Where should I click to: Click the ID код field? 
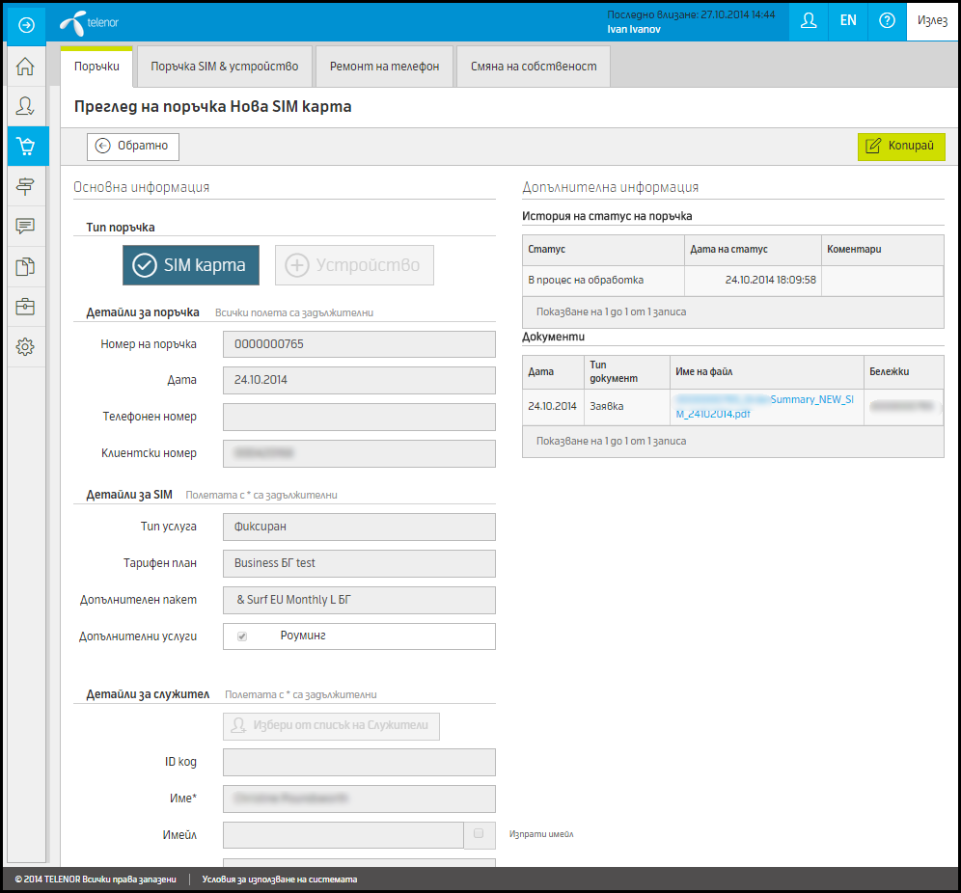(x=359, y=763)
